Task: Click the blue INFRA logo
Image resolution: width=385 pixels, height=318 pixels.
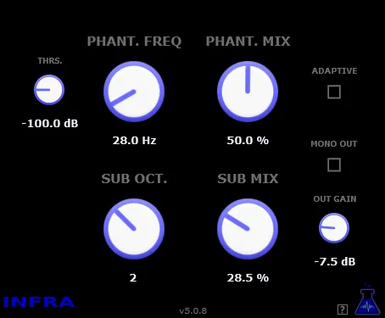Action: [39, 302]
